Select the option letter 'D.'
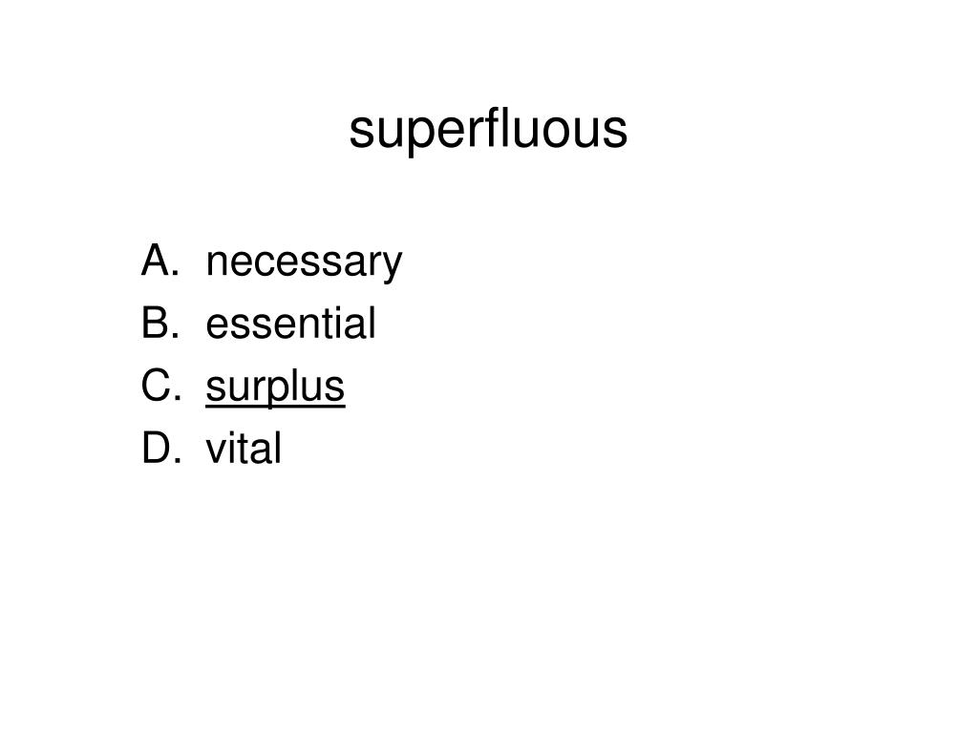The image size is (978, 733). pyautogui.click(x=161, y=447)
